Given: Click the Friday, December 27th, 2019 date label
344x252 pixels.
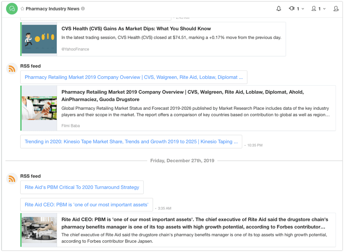Looking at the screenshot, I should coord(182,161).
